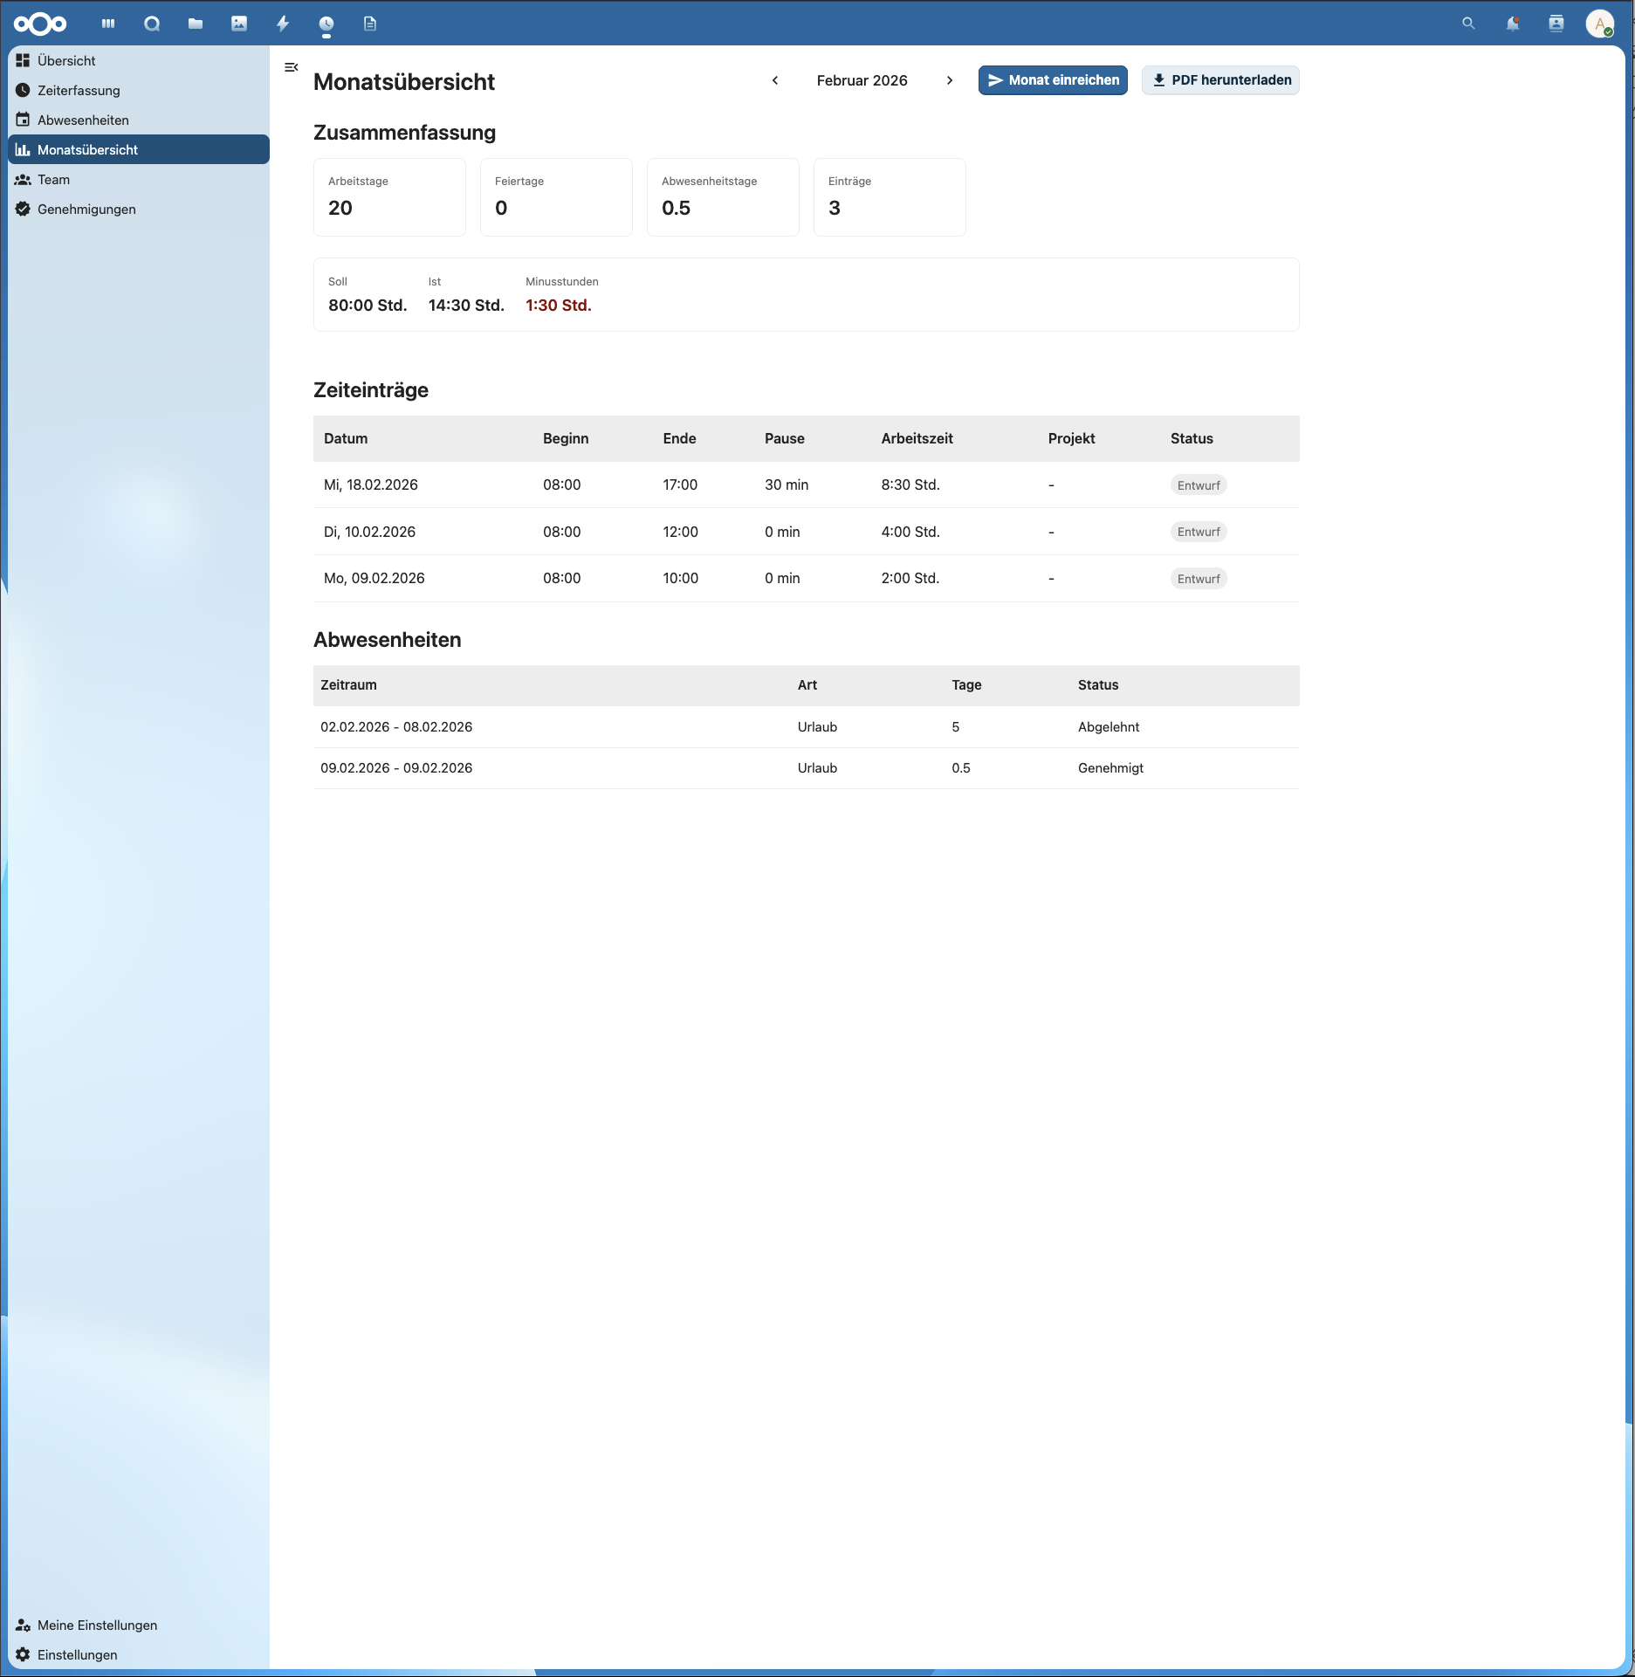The width and height of the screenshot is (1635, 1677).
Task: Open the Photos app
Action: pos(238,23)
